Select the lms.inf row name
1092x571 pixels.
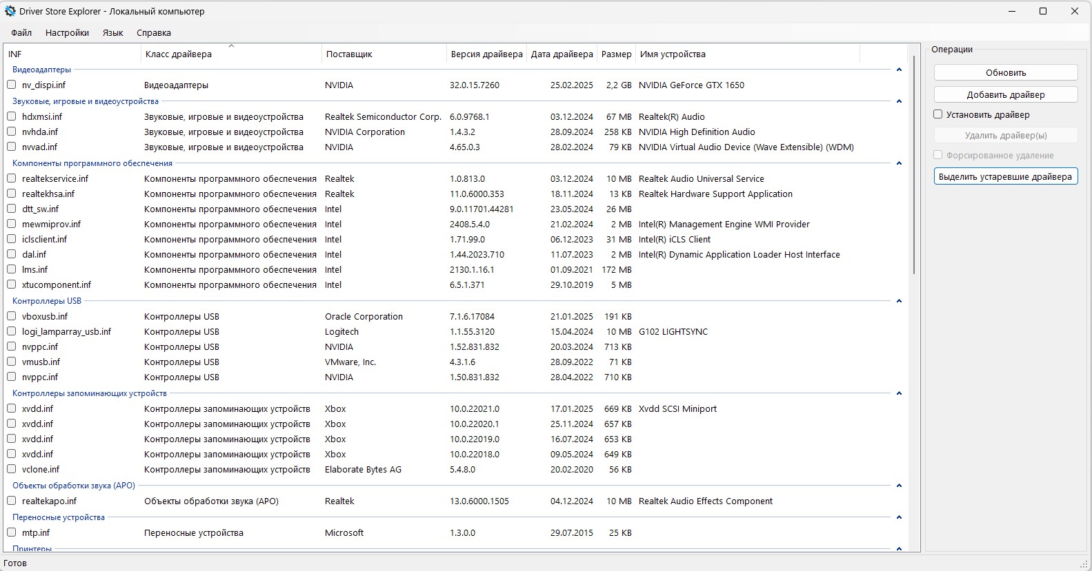[34, 270]
